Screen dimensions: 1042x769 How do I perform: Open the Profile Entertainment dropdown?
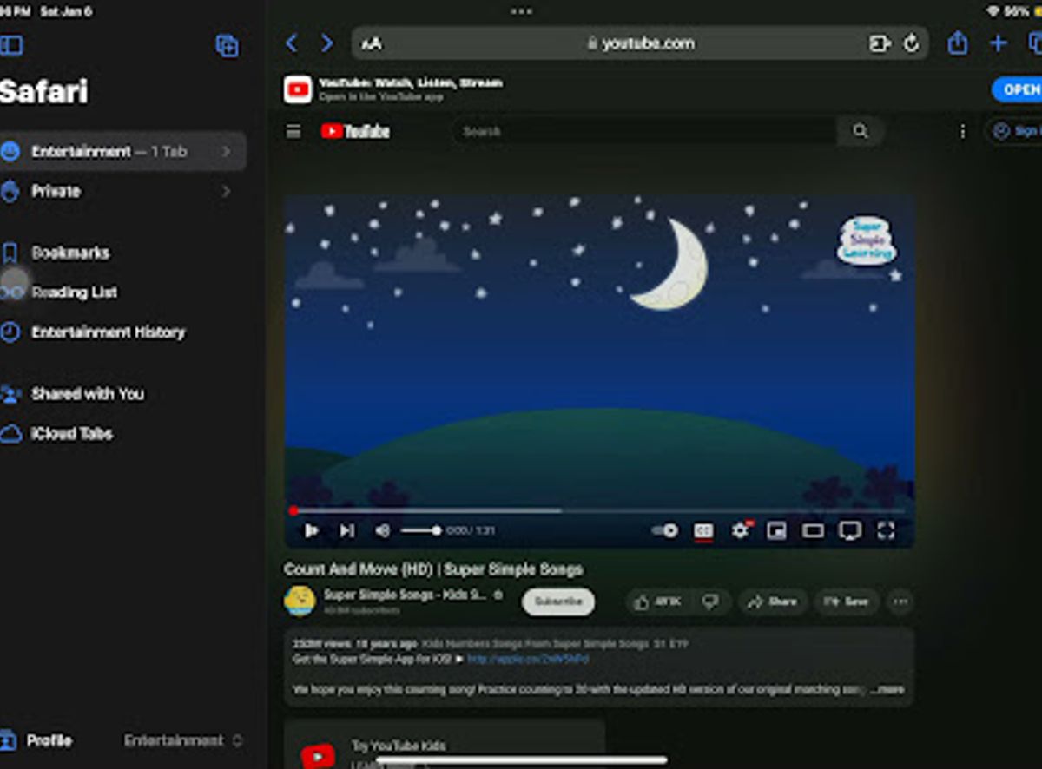pos(183,740)
